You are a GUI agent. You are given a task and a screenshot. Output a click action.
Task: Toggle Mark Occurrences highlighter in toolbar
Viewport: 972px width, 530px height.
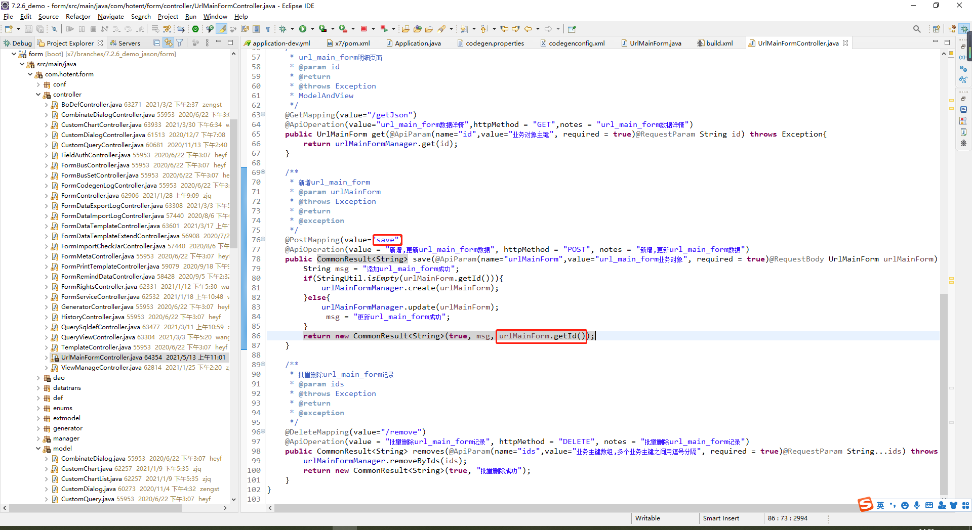coord(222,29)
